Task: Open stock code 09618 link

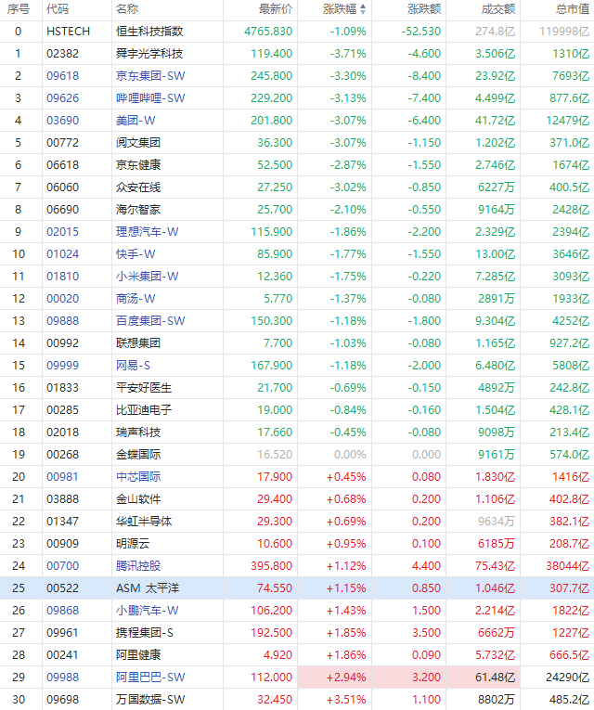Action: (x=62, y=75)
